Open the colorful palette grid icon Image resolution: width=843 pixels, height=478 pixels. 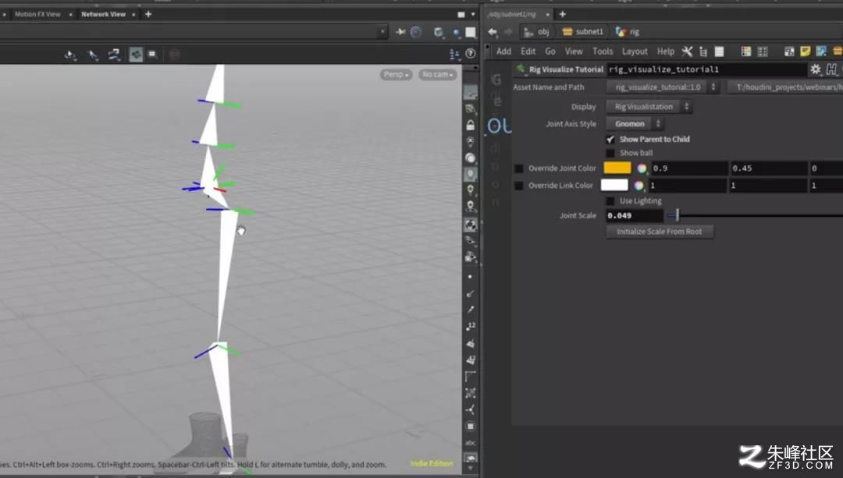(745, 51)
